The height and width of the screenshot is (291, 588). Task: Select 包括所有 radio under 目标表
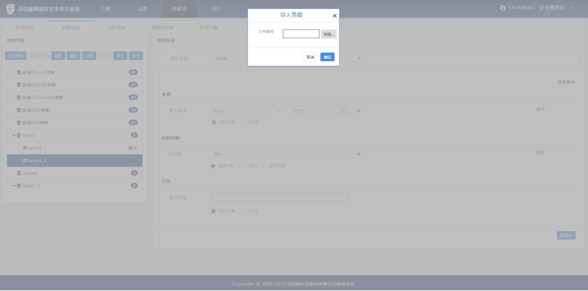click(265, 166)
